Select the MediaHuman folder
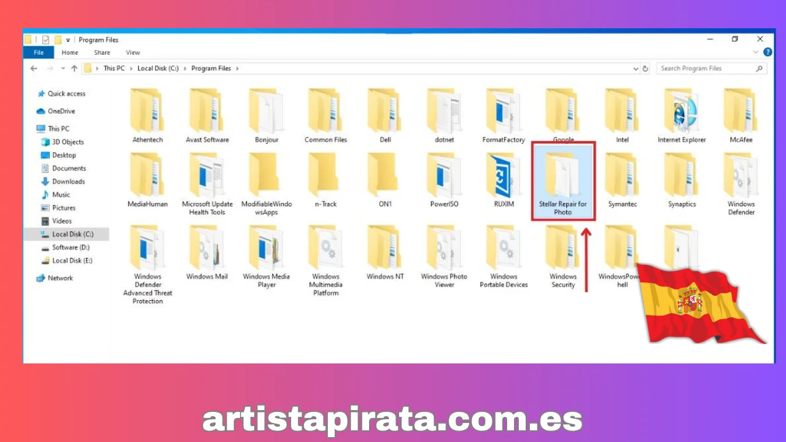786x442 pixels. pos(147,181)
